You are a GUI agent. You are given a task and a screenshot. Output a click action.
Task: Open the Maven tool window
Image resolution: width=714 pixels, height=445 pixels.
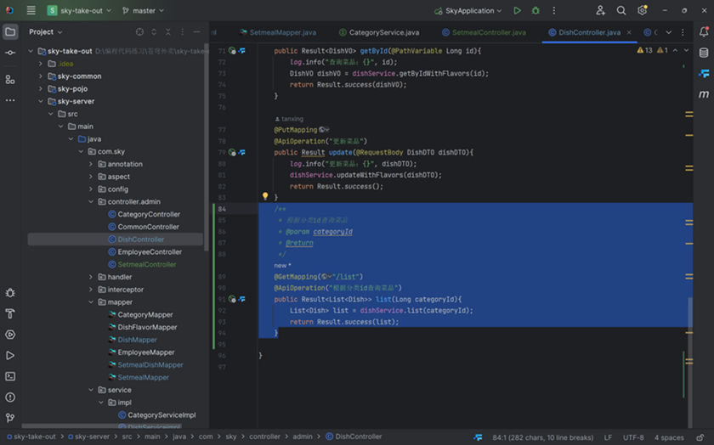point(704,94)
